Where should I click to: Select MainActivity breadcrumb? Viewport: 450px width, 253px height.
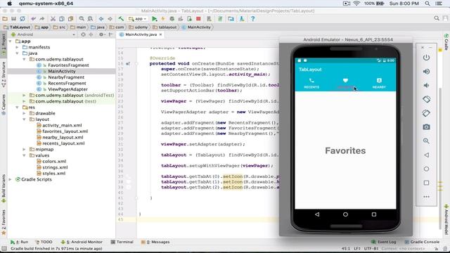[x=197, y=27]
